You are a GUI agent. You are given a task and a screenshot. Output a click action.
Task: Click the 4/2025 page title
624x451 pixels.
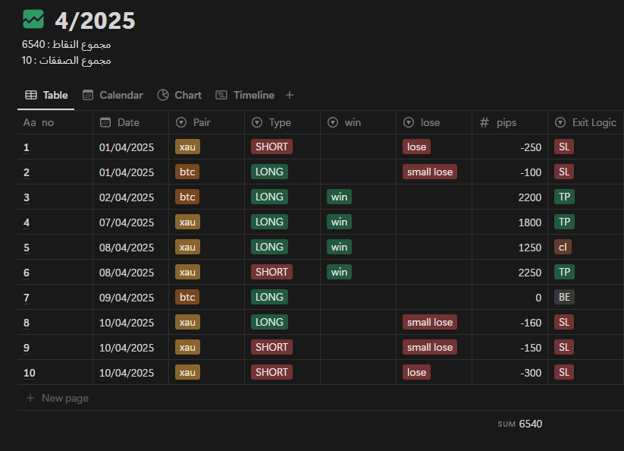coord(95,20)
